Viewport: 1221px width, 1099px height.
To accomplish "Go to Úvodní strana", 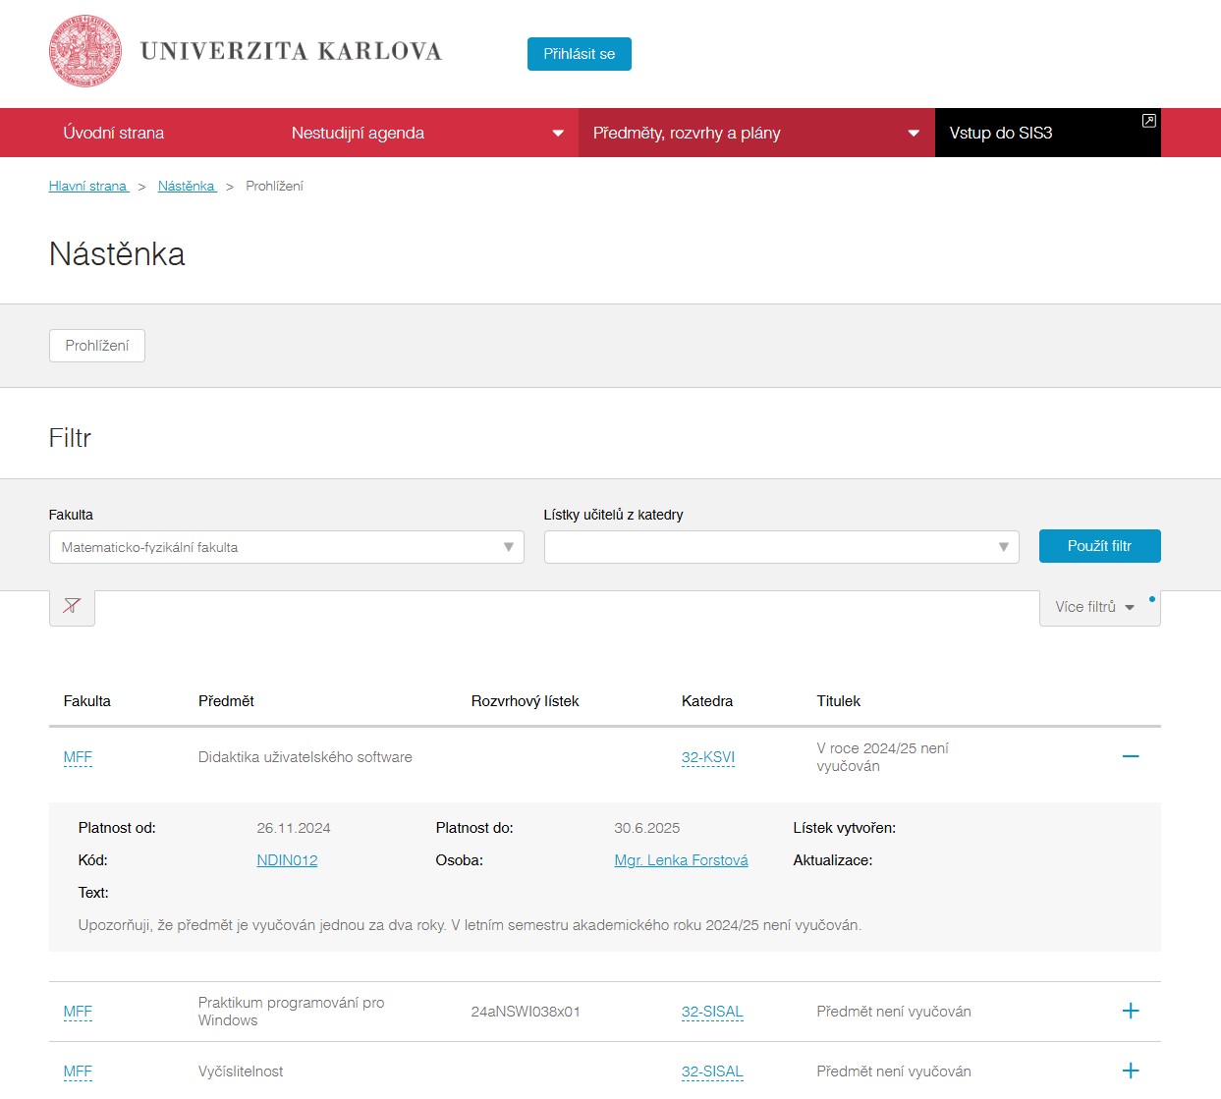I will click(x=114, y=133).
